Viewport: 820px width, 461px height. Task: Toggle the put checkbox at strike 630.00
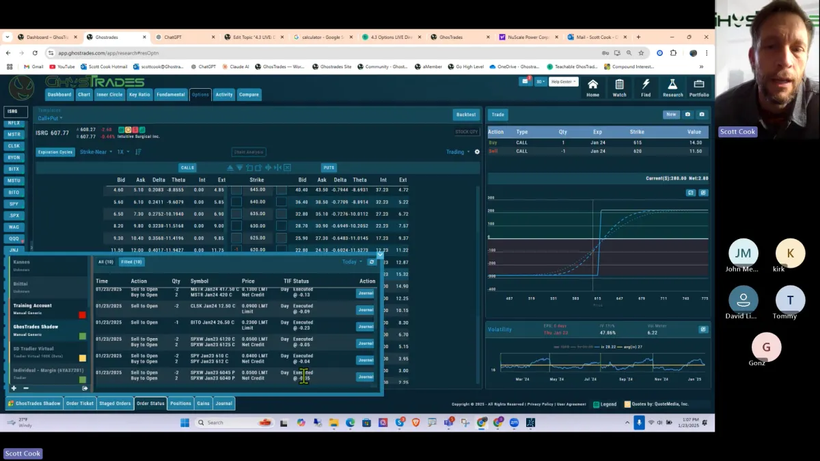click(x=281, y=225)
